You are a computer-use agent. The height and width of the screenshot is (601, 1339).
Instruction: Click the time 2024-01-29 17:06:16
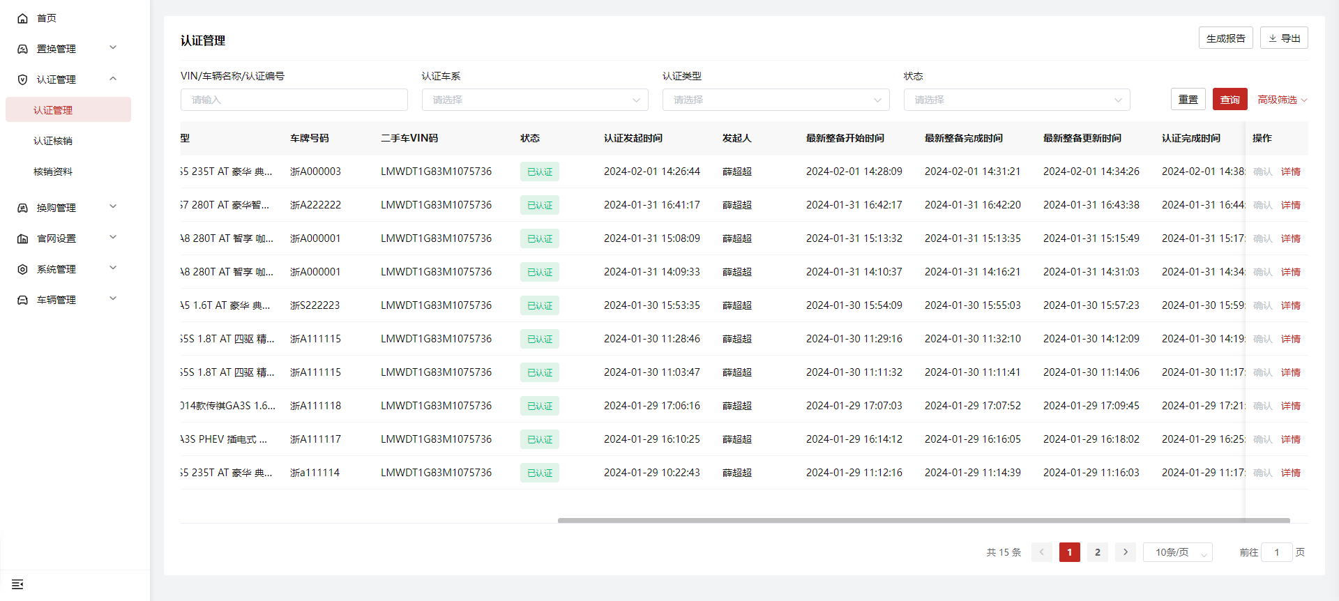click(x=651, y=406)
